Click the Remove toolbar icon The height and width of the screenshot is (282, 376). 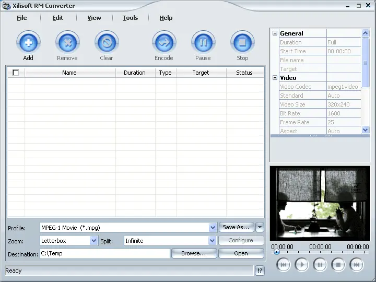(x=67, y=42)
